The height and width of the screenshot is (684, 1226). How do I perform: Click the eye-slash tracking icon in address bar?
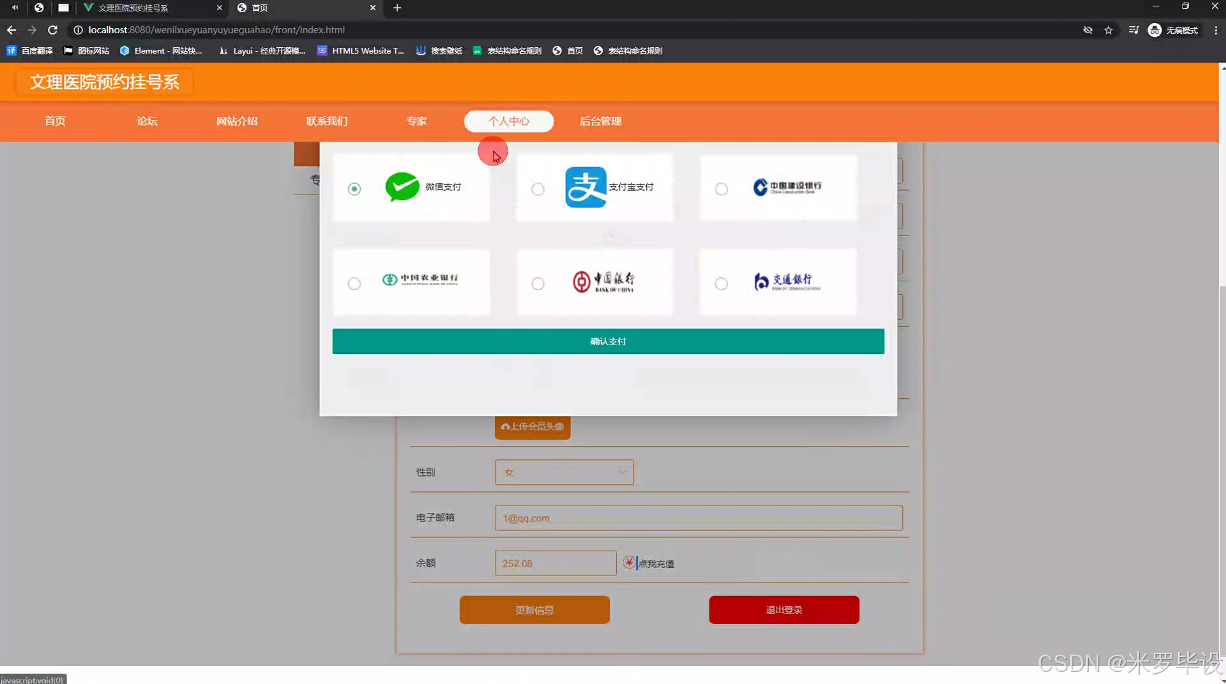(x=1088, y=30)
